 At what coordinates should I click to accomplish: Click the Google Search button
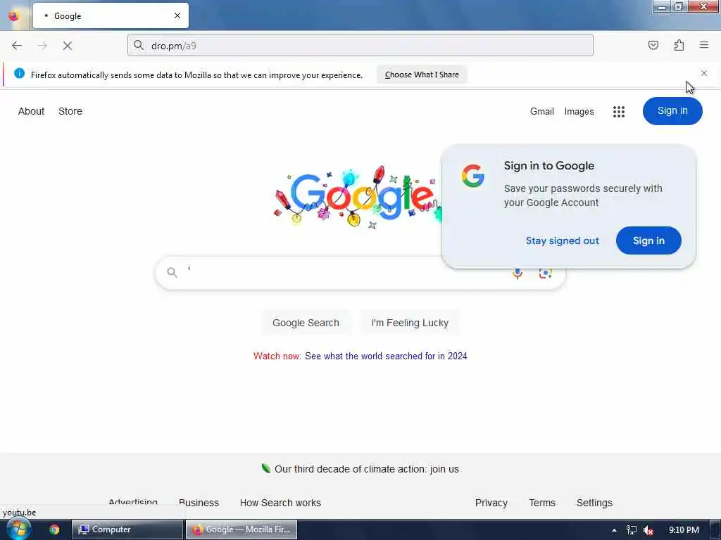point(306,323)
